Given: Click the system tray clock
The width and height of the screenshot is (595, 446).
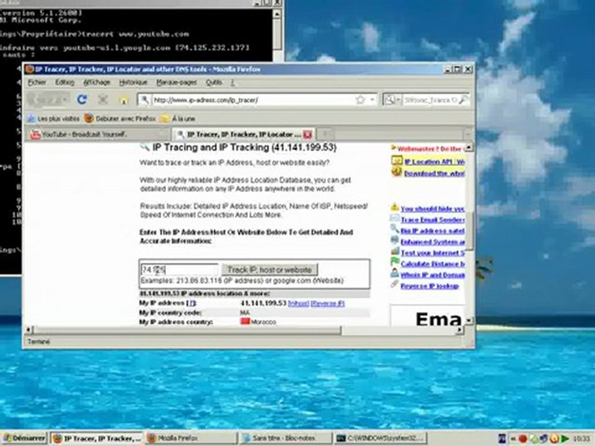Looking at the screenshot, I should [581, 439].
